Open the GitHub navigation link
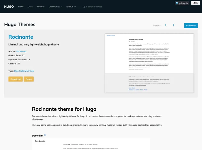This screenshot has height=150, width=202. [71, 6]
